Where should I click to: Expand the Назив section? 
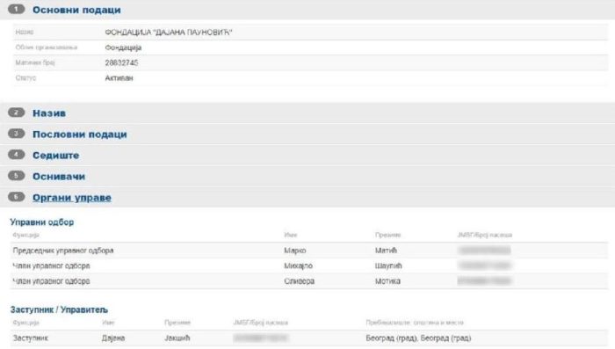[49, 113]
